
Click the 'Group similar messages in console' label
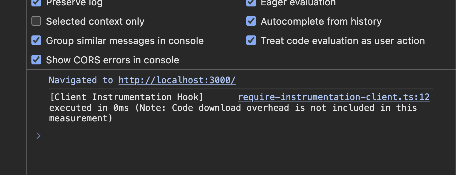(125, 41)
